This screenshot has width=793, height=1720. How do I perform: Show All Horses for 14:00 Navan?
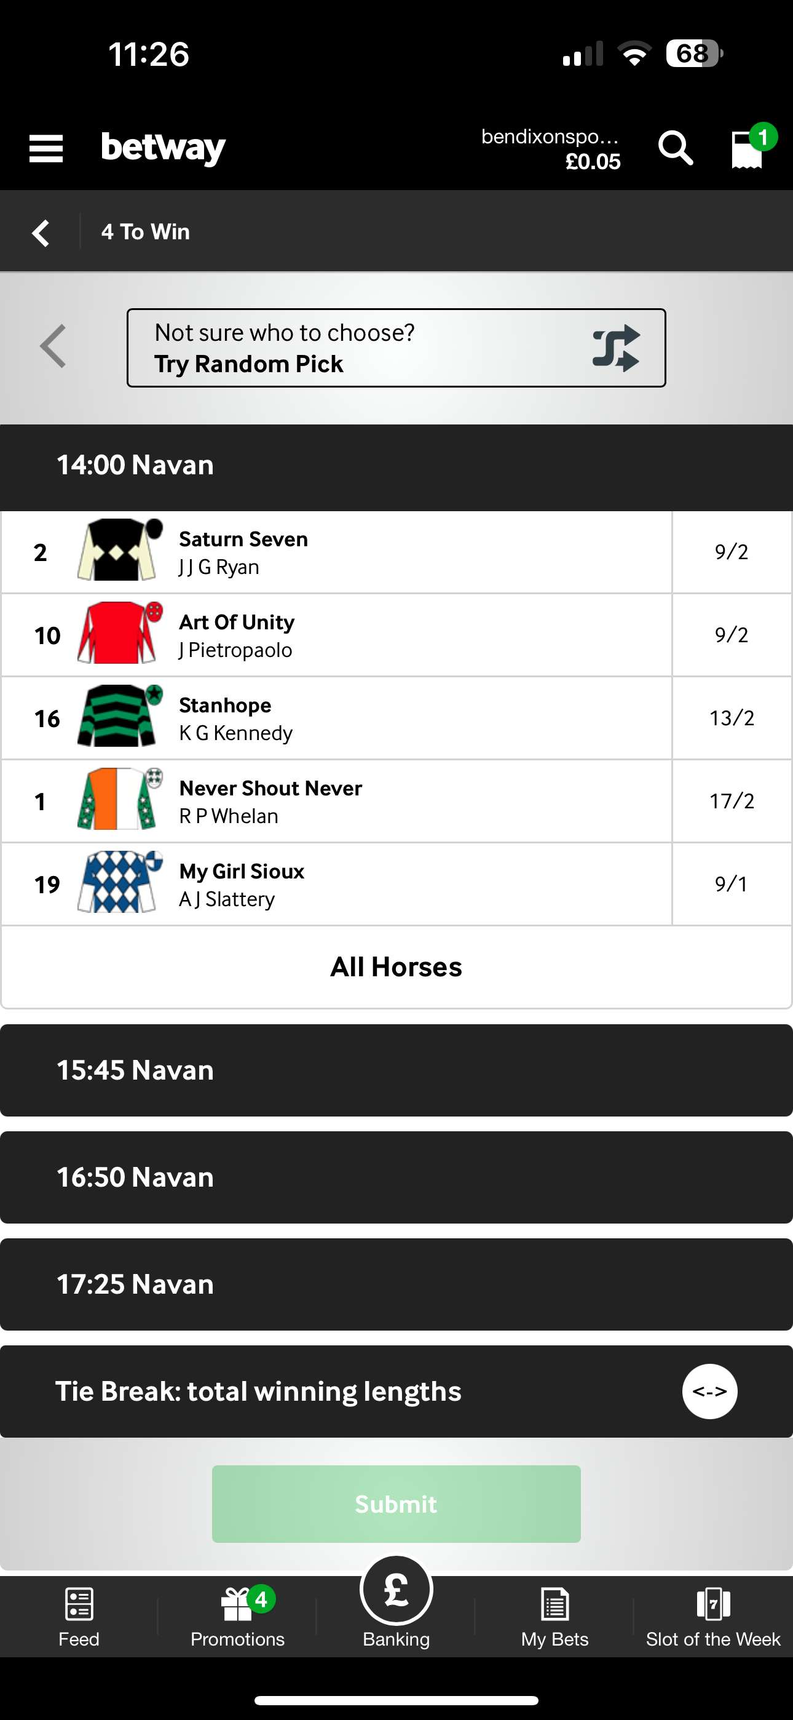tap(396, 966)
